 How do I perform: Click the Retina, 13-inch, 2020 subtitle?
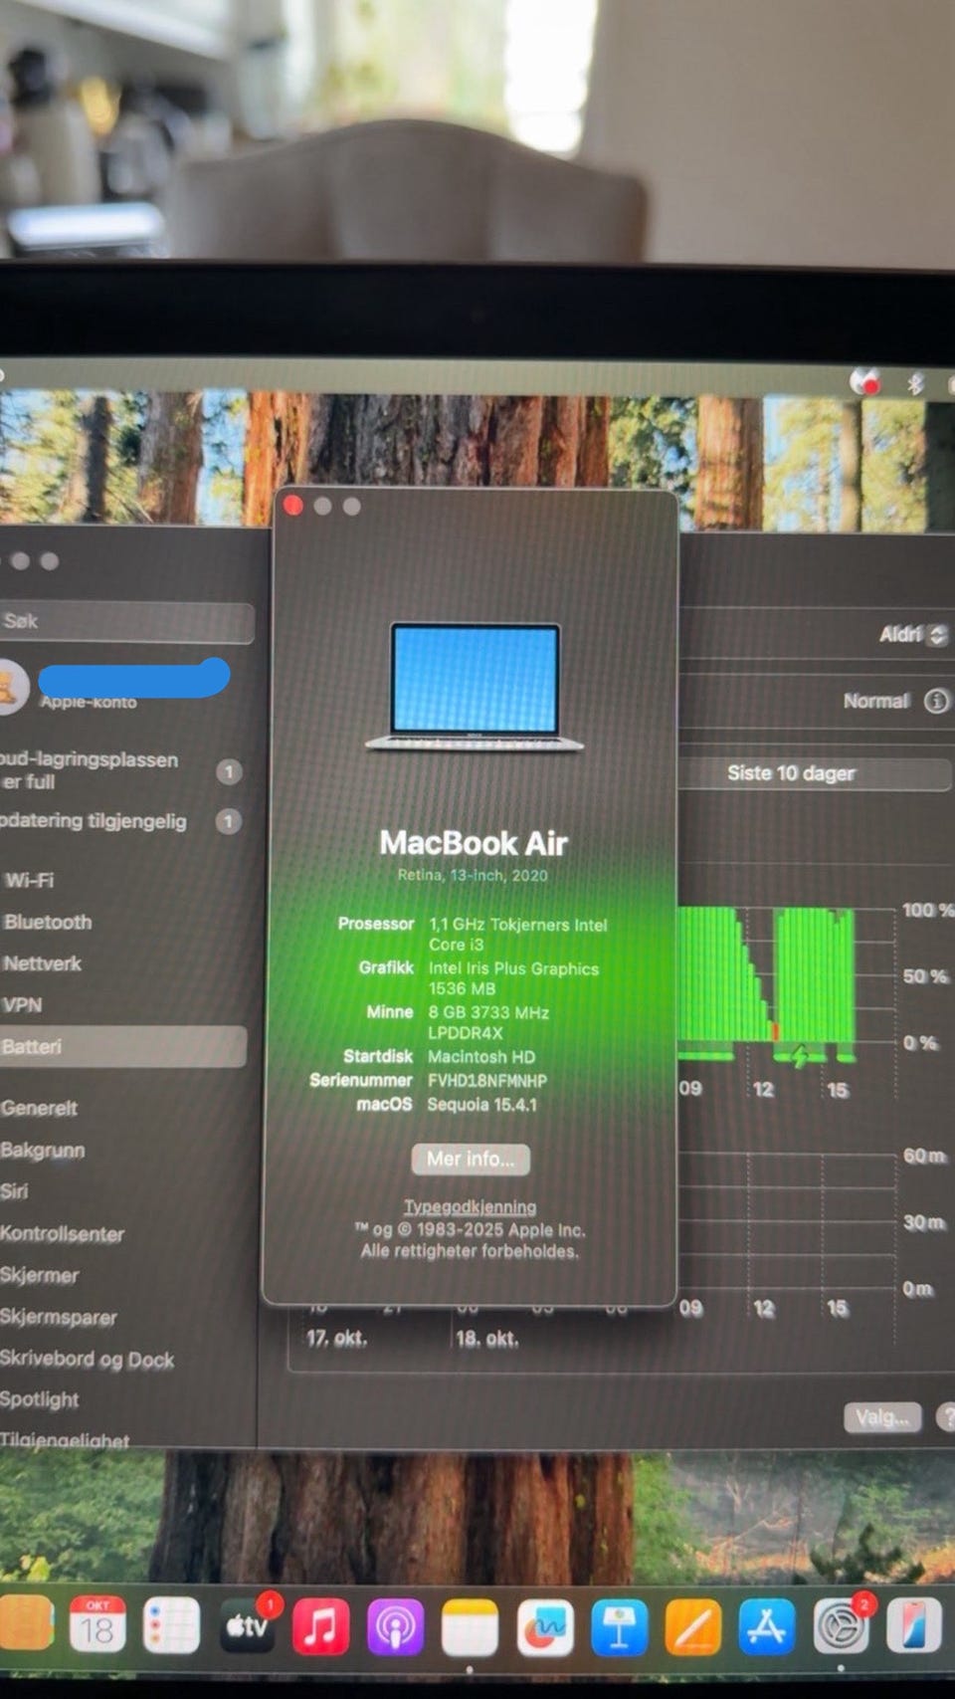(x=473, y=875)
